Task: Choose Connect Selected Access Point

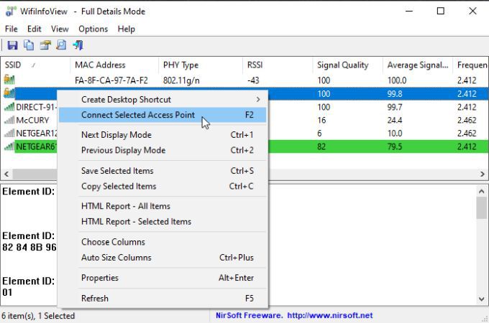Action: [x=163, y=115]
